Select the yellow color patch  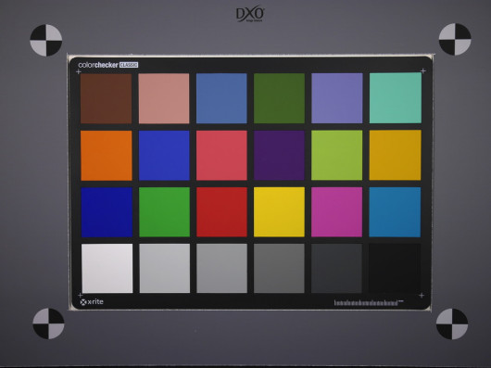click(x=279, y=212)
